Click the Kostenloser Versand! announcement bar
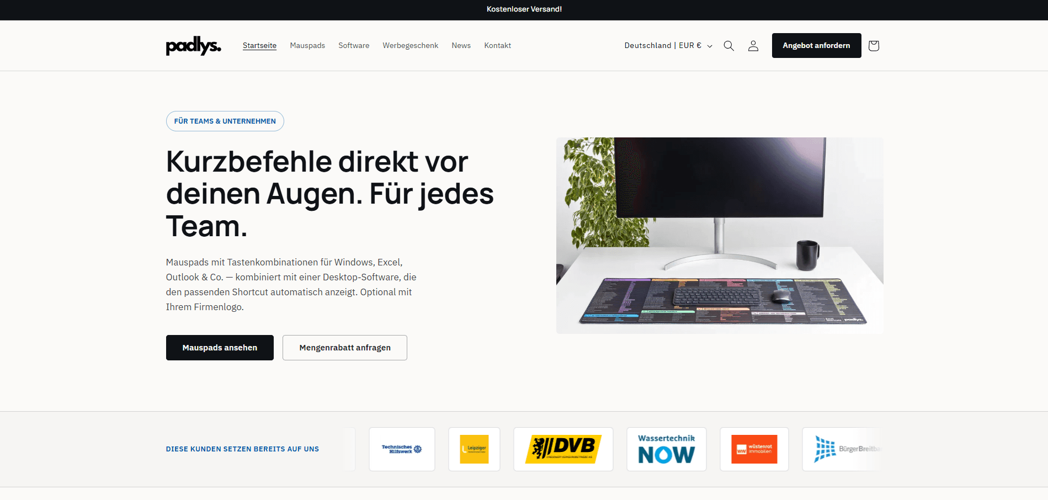Image resolution: width=1048 pixels, height=500 pixels. click(524, 9)
